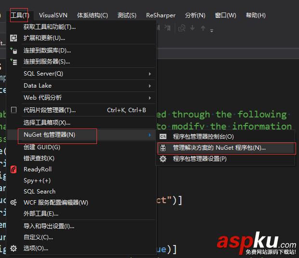Select 获取工具和功能(T)... menu entry
299x258 pixels.
(50, 27)
